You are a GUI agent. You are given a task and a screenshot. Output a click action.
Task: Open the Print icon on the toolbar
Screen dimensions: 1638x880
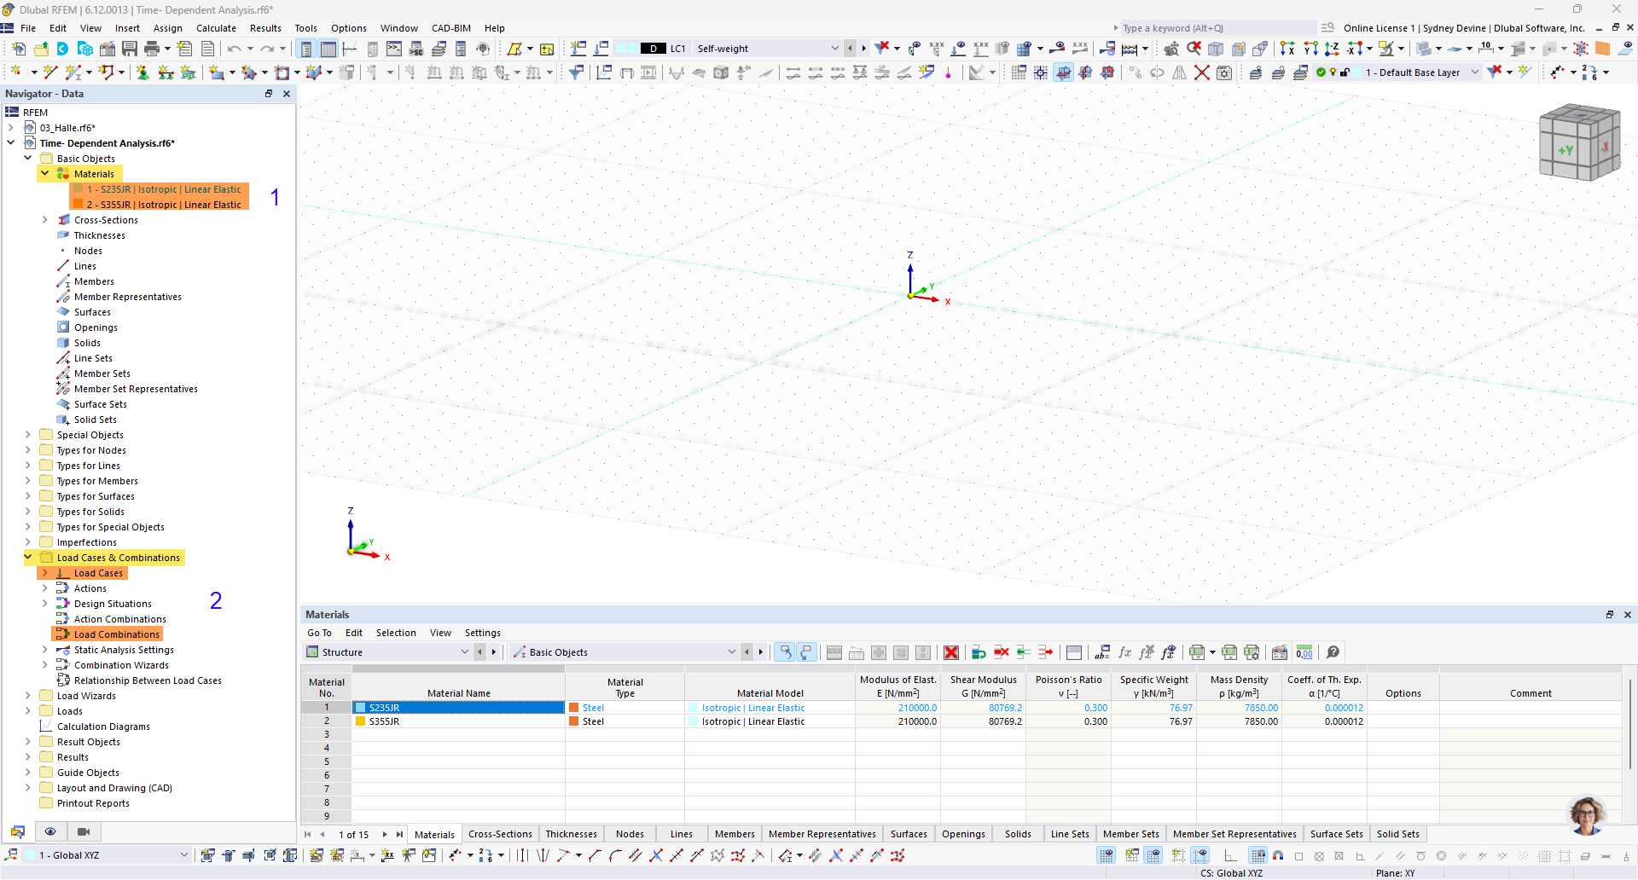click(x=152, y=49)
